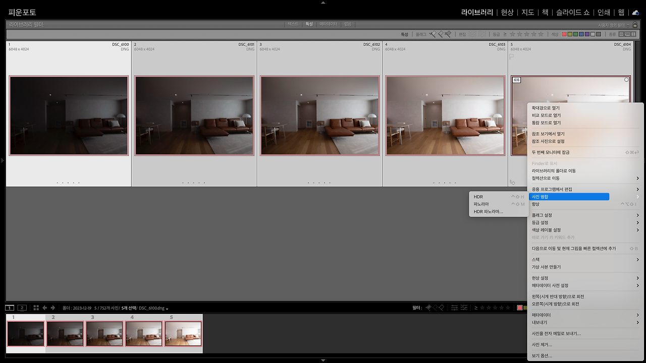Click rejected filter in filmstrip filter bar

(441, 308)
